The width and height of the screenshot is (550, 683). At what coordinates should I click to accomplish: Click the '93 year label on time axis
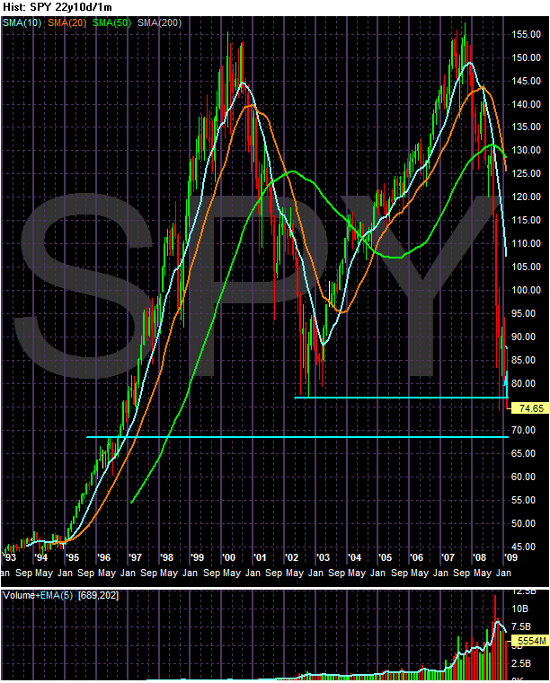[x=10, y=557]
